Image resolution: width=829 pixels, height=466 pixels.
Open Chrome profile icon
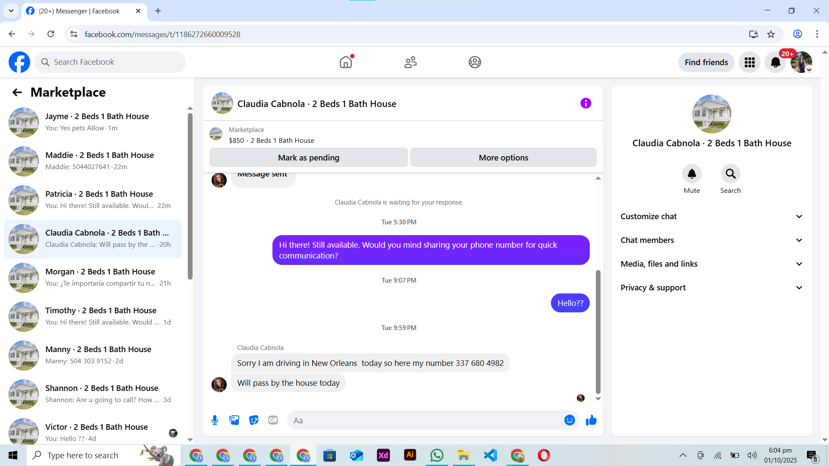[797, 34]
